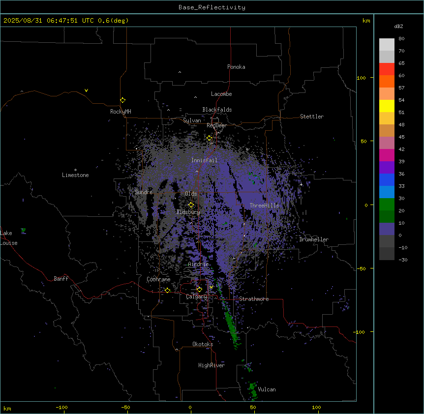Click the Stettler city label

point(312,117)
